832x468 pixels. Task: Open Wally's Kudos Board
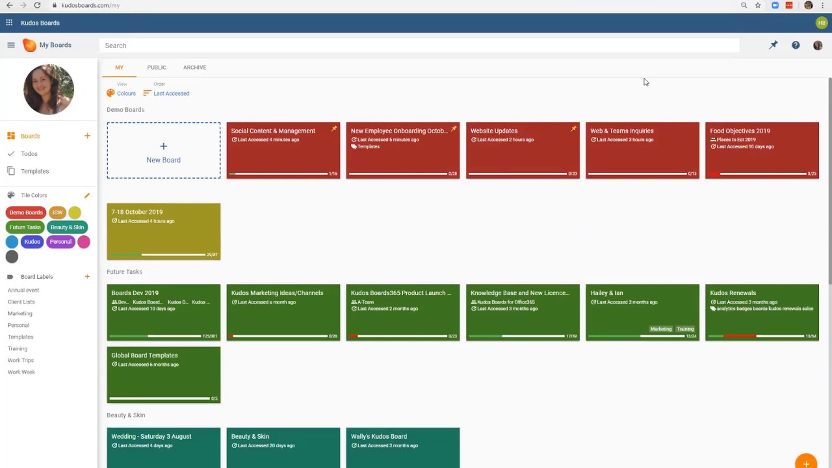[x=403, y=448]
